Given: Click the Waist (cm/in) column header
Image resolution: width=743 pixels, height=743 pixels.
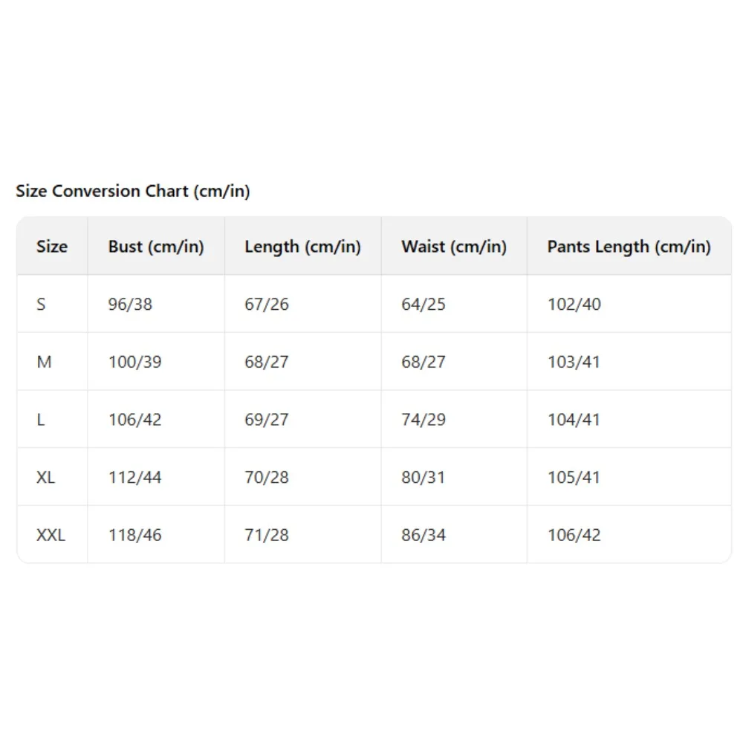Looking at the screenshot, I should click(x=453, y=247).
